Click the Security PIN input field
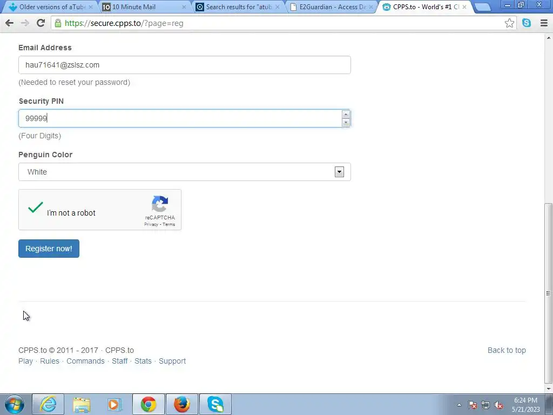This screenshot has width=553, height=415. [x=185, y=118]
